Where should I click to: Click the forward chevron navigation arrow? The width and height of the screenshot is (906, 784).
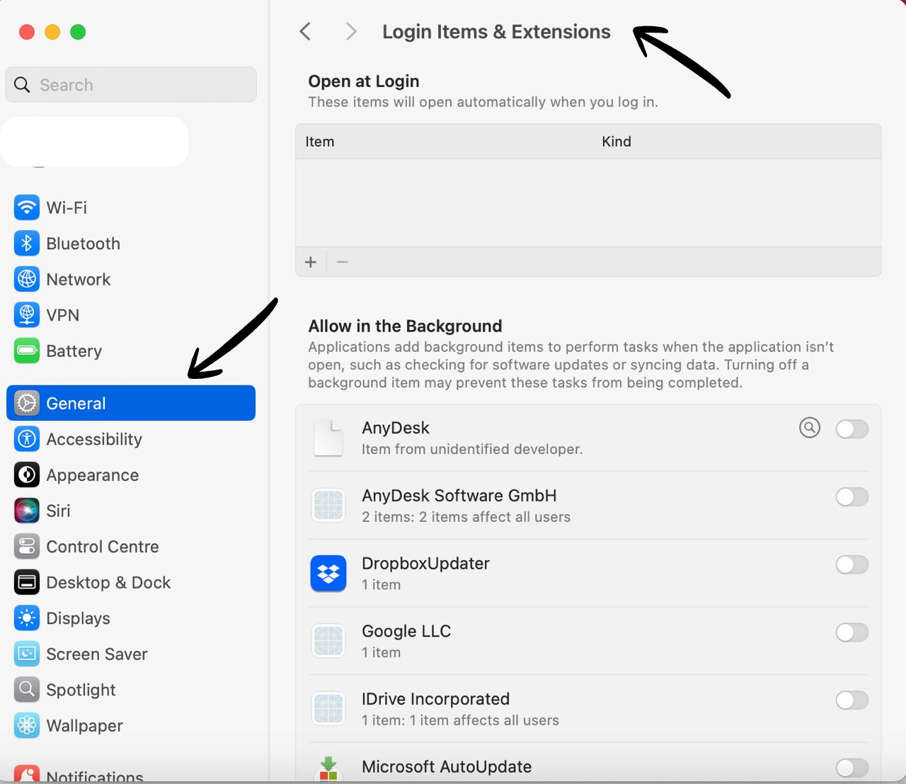pyautogui.click(x=350, y=32)
